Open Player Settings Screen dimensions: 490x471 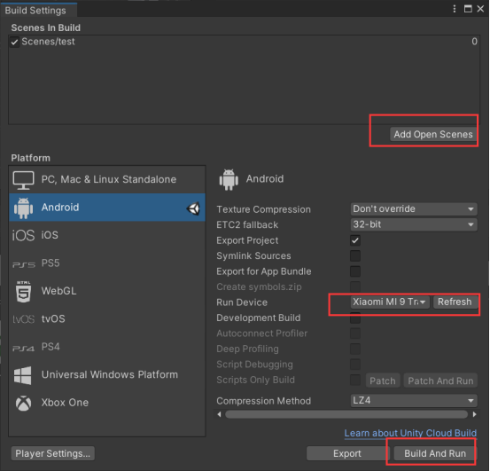coord(53,453)
